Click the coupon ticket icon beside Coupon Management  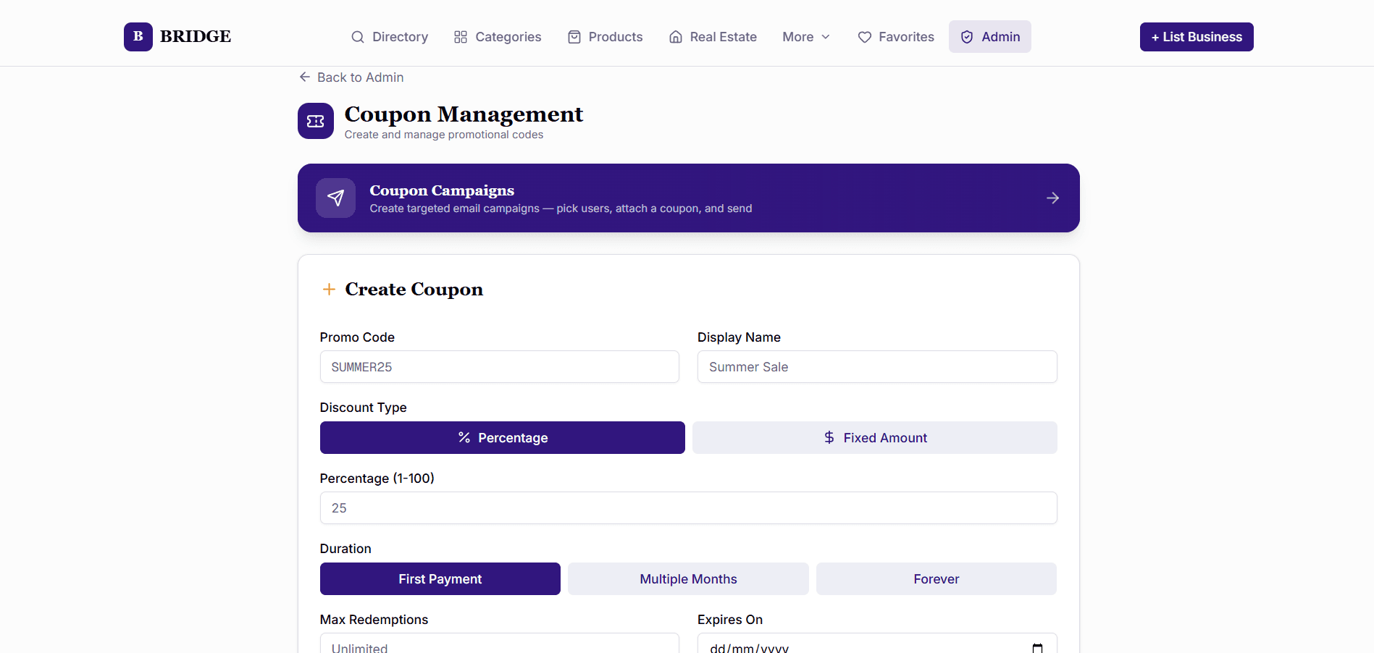click(316, 121)
